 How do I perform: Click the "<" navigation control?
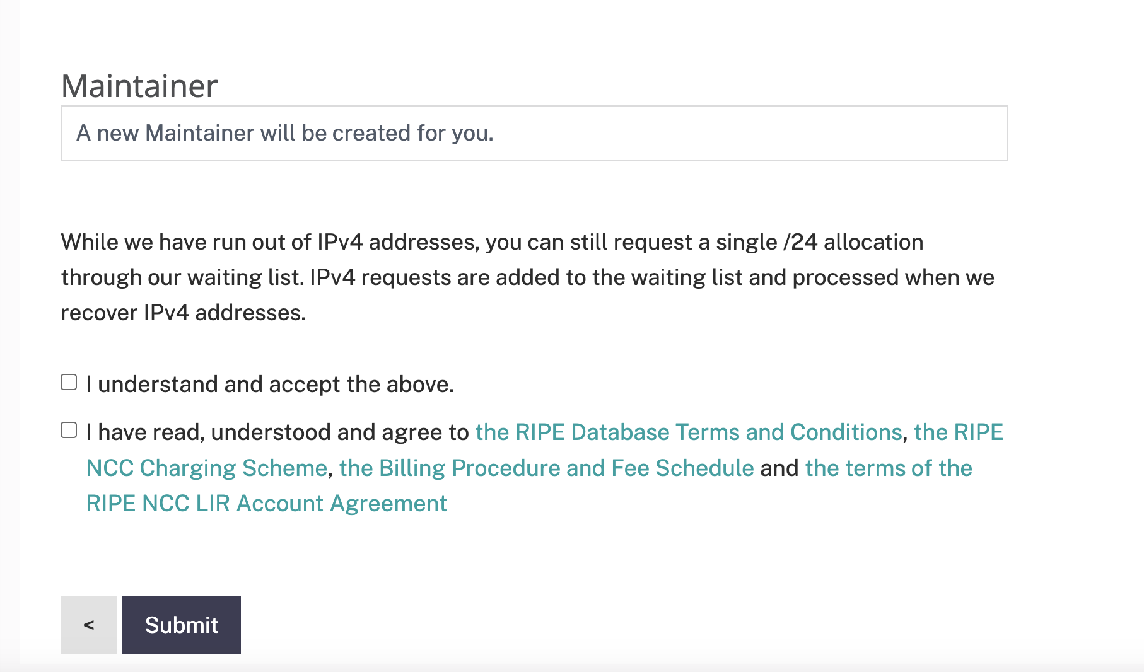coord(88,625)
